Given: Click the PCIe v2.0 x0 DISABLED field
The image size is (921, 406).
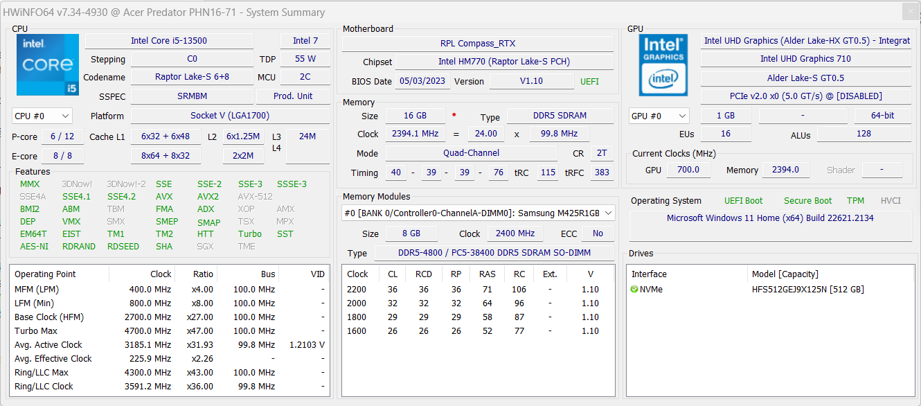Looking at the screenshot, I should [x=805, y=96].
